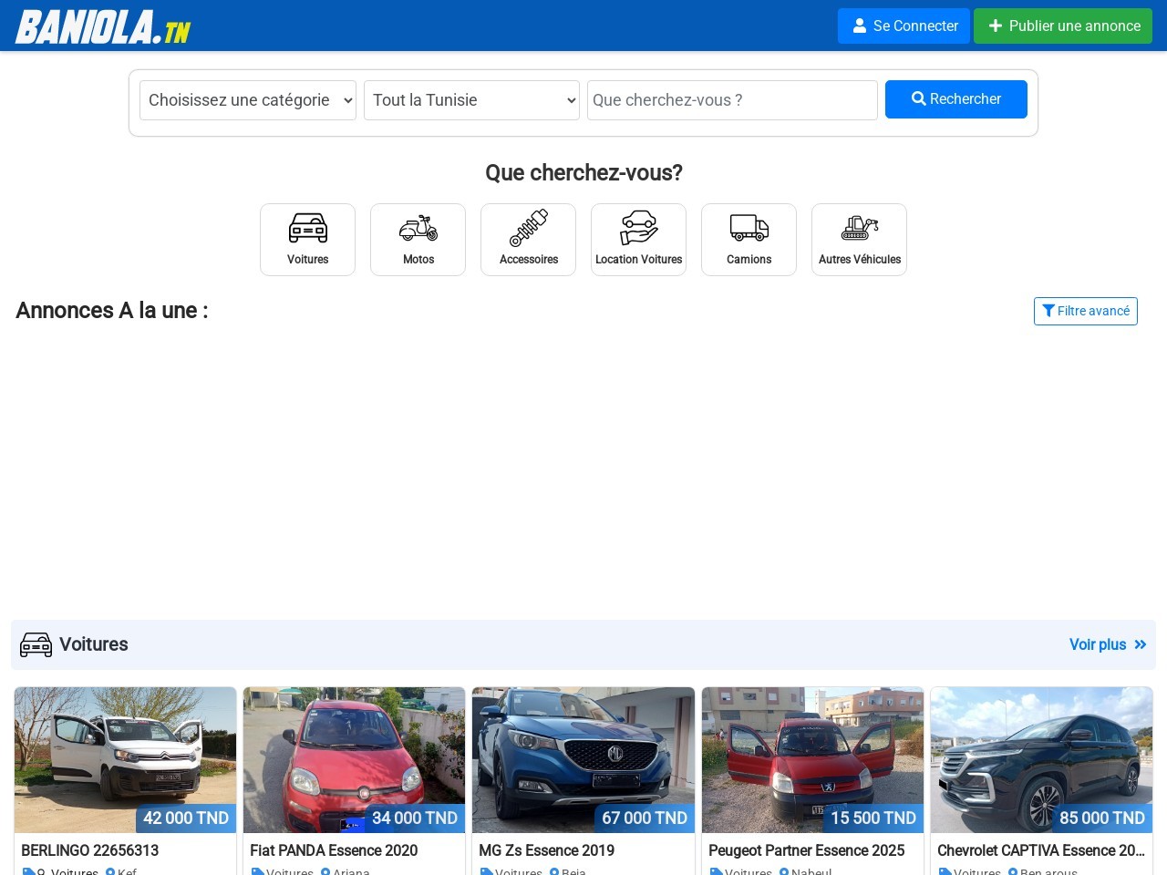Click Publier une annonce button

(1063, 26)
